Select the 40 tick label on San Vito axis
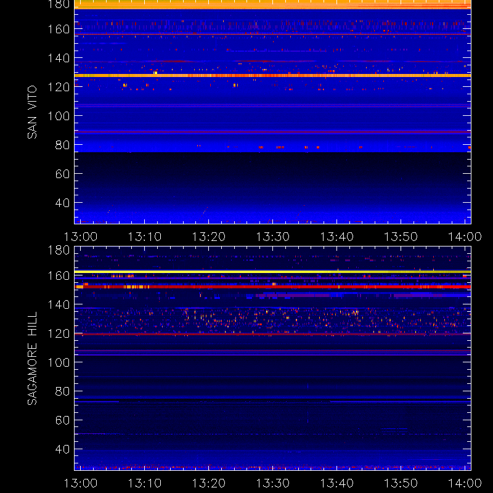This screenshot has height=493, width=493. tap(62, 203)
